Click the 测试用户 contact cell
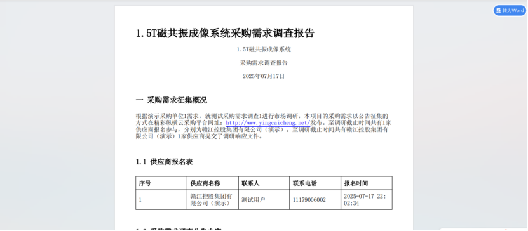The image size is (528, 231). pyautogui.click(x=264, y=200)
